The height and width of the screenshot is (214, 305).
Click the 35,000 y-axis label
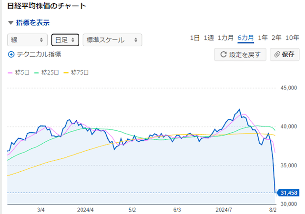(x=289, y=165)
